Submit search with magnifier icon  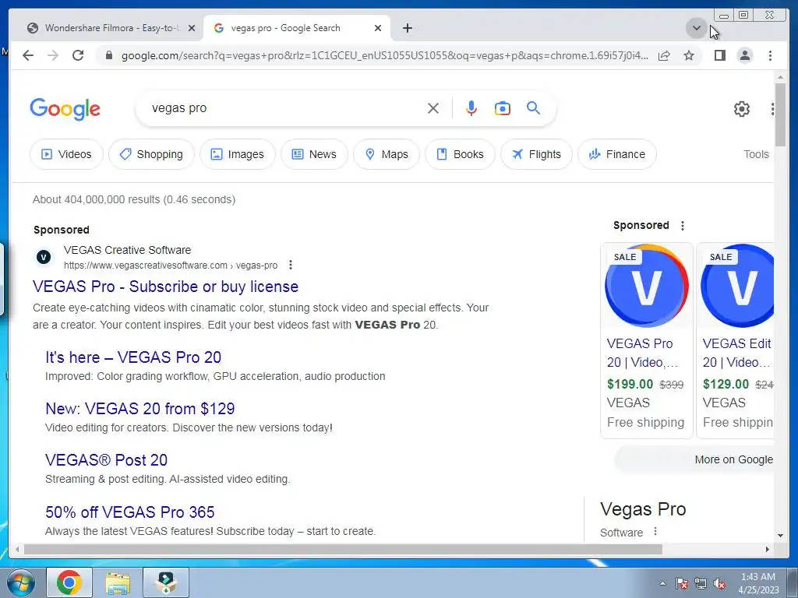pos(533,107)
